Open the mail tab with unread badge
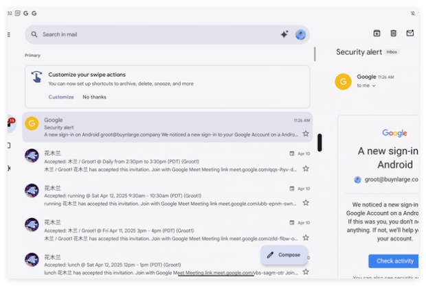Viewport: 426px width, 286px height. [10, 123]
